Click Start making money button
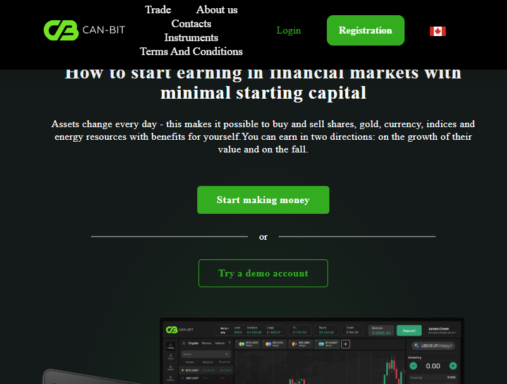Image resolution: width=507 pixels, height=384 pixels. [x=263, y=200]
